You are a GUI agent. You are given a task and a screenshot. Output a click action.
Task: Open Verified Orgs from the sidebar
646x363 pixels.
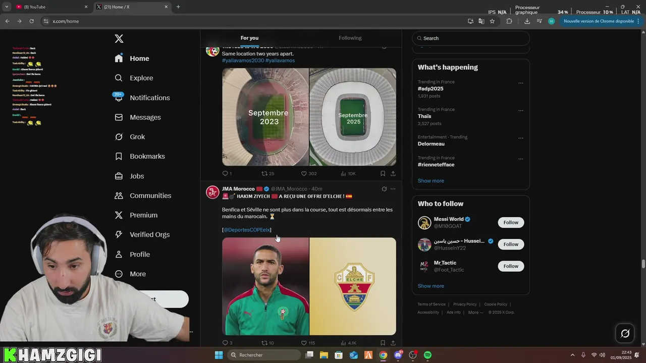[142, 234]
